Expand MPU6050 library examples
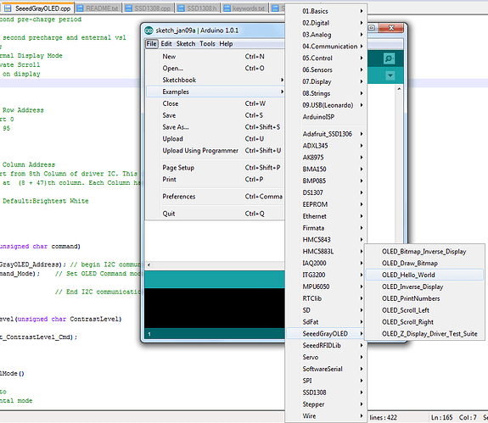This screenshot has height=423, width=488. 326,287
